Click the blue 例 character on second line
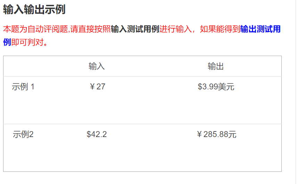This screenshot has height=184, width=306. [7, 42]
